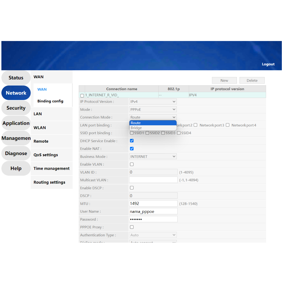
Task: Tick the PPPOE Proxy checkbox
Action: point(132,227)
